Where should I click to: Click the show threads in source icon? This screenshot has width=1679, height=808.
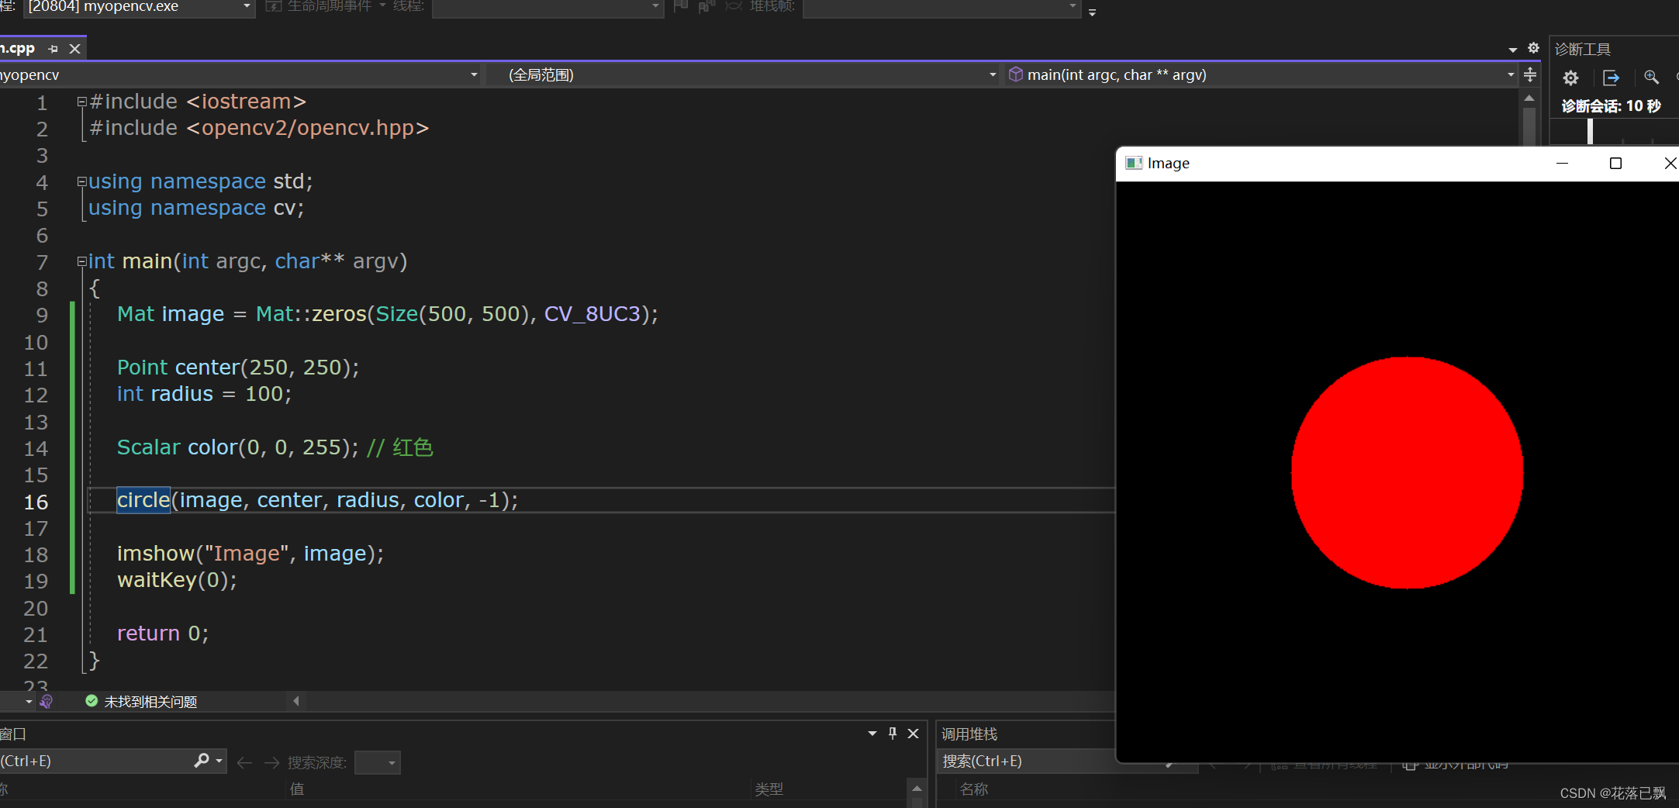(x=706, y=6)
